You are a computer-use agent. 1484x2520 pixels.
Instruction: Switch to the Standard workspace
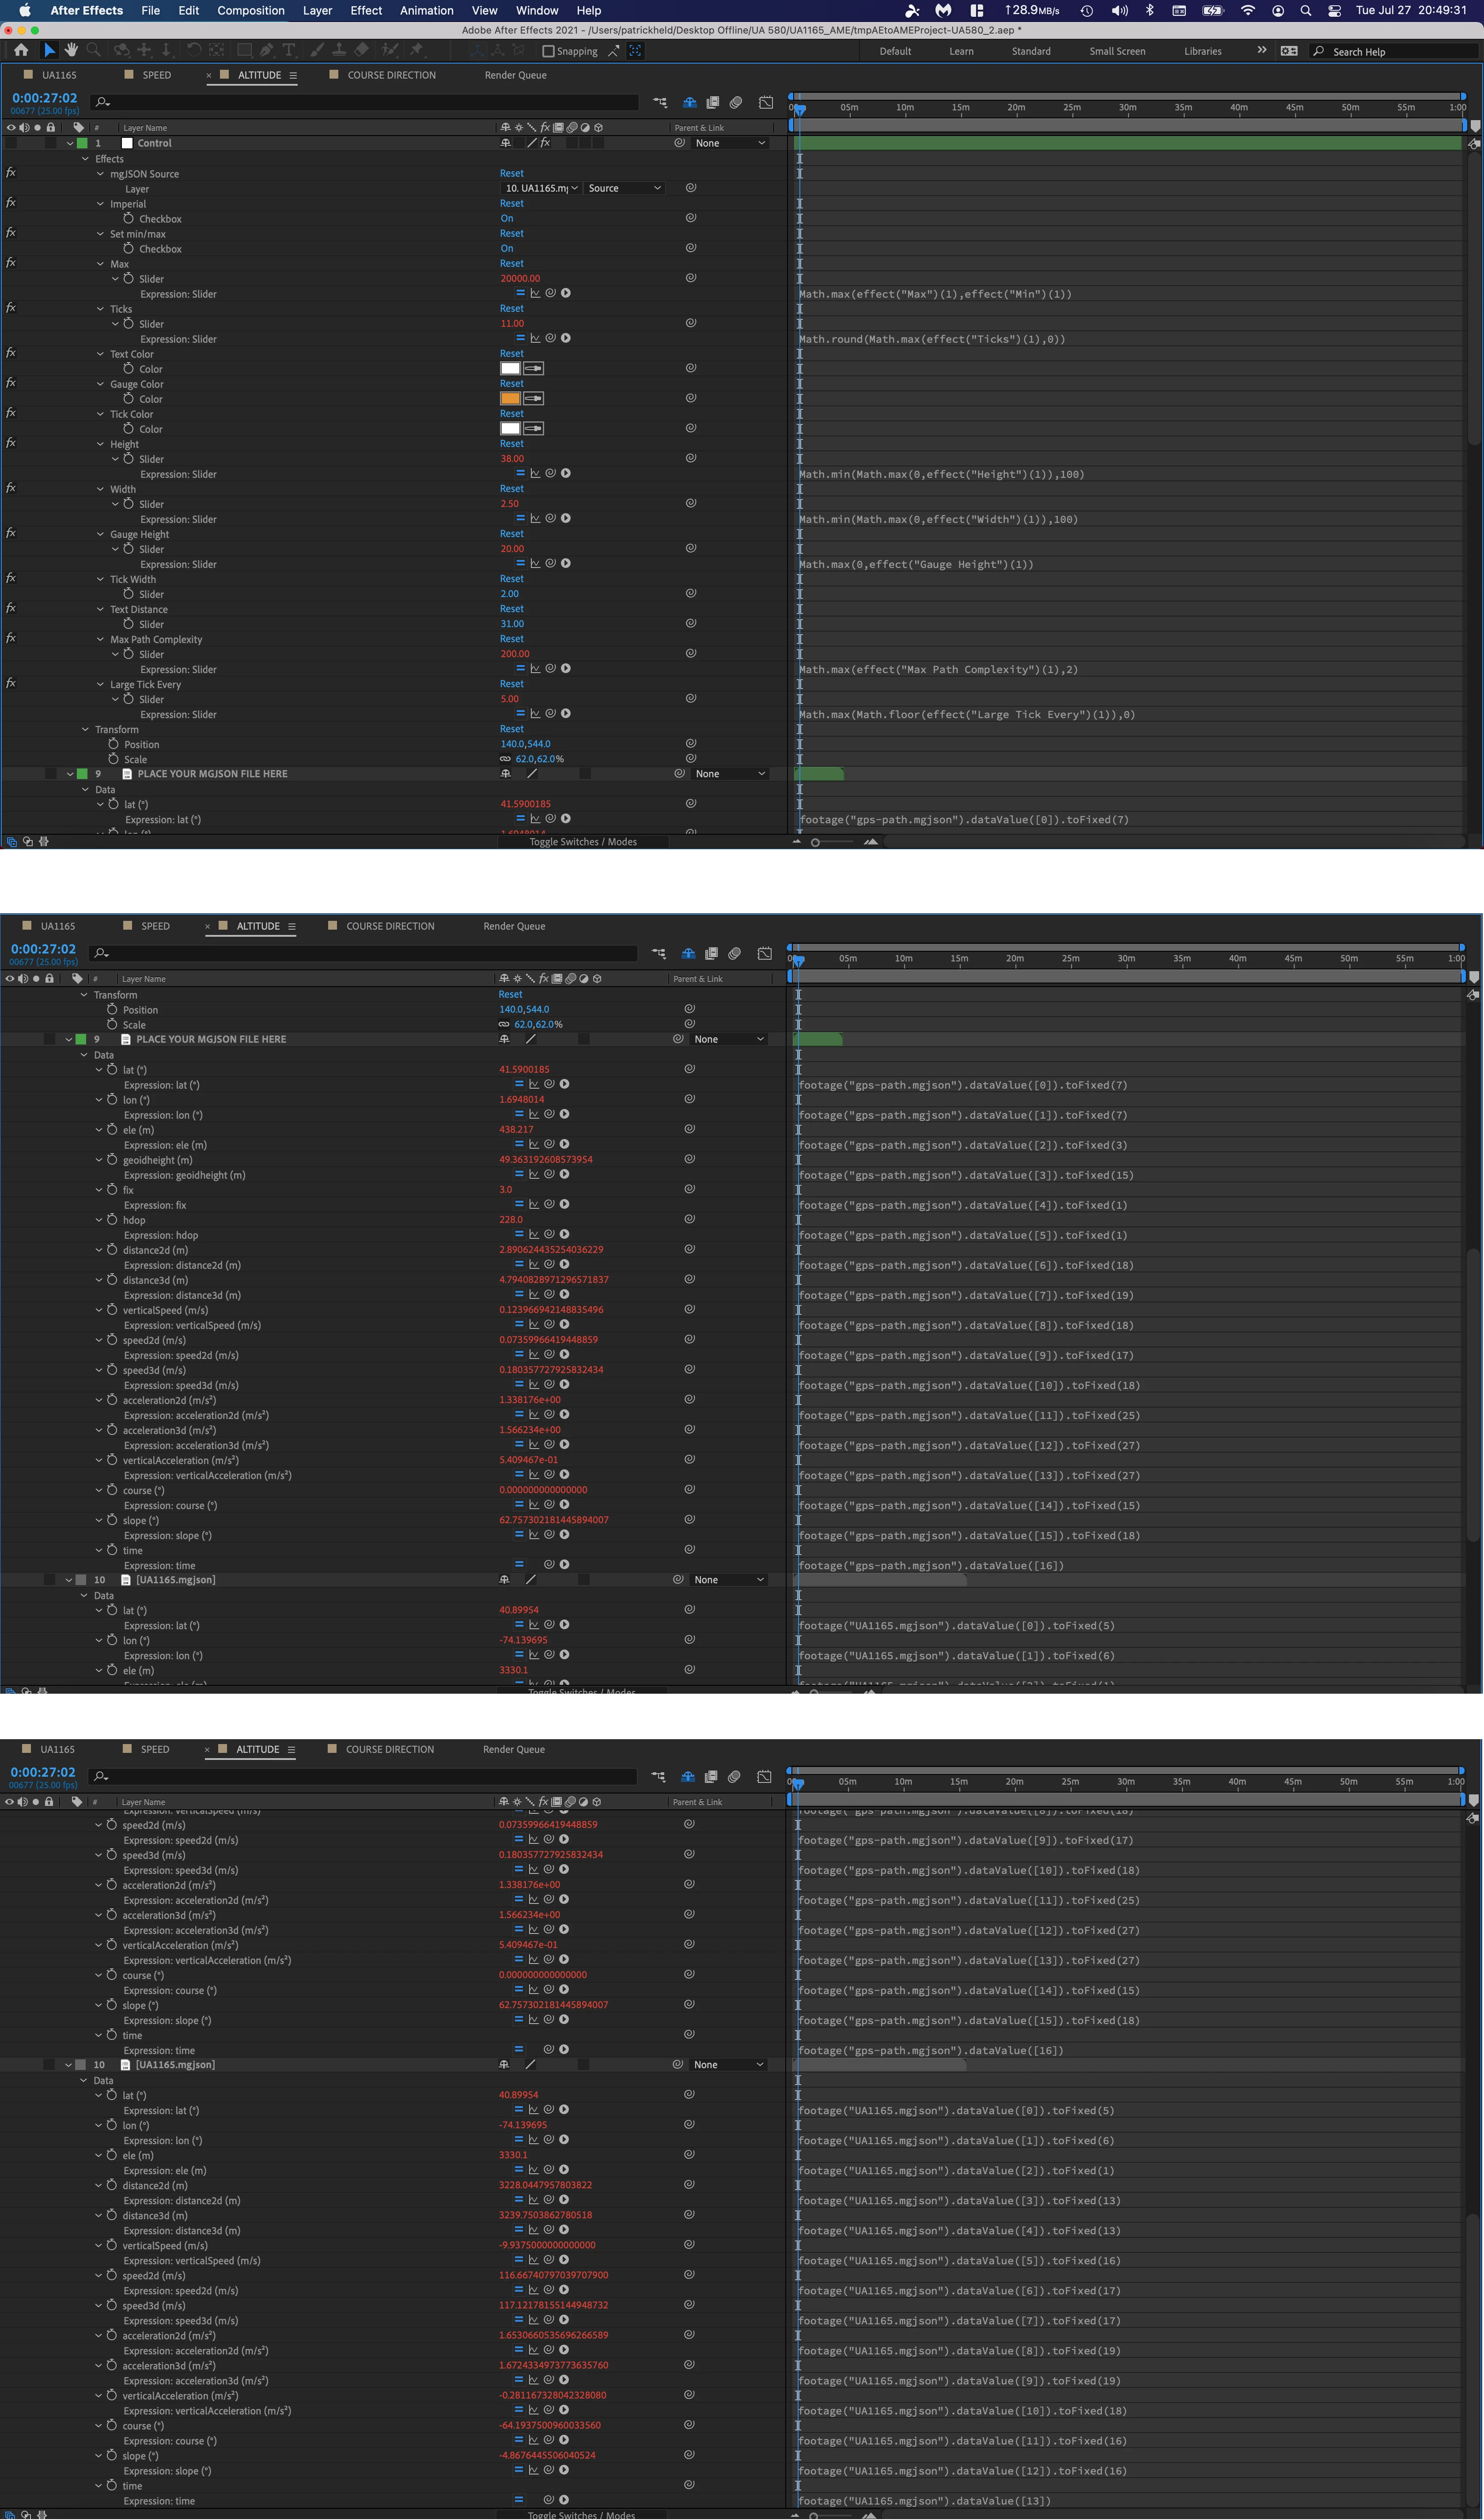(x=1030, y=51)
